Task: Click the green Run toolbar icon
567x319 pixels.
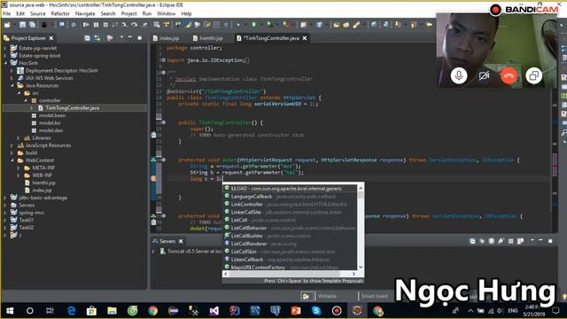Action: tap(254, 25)
